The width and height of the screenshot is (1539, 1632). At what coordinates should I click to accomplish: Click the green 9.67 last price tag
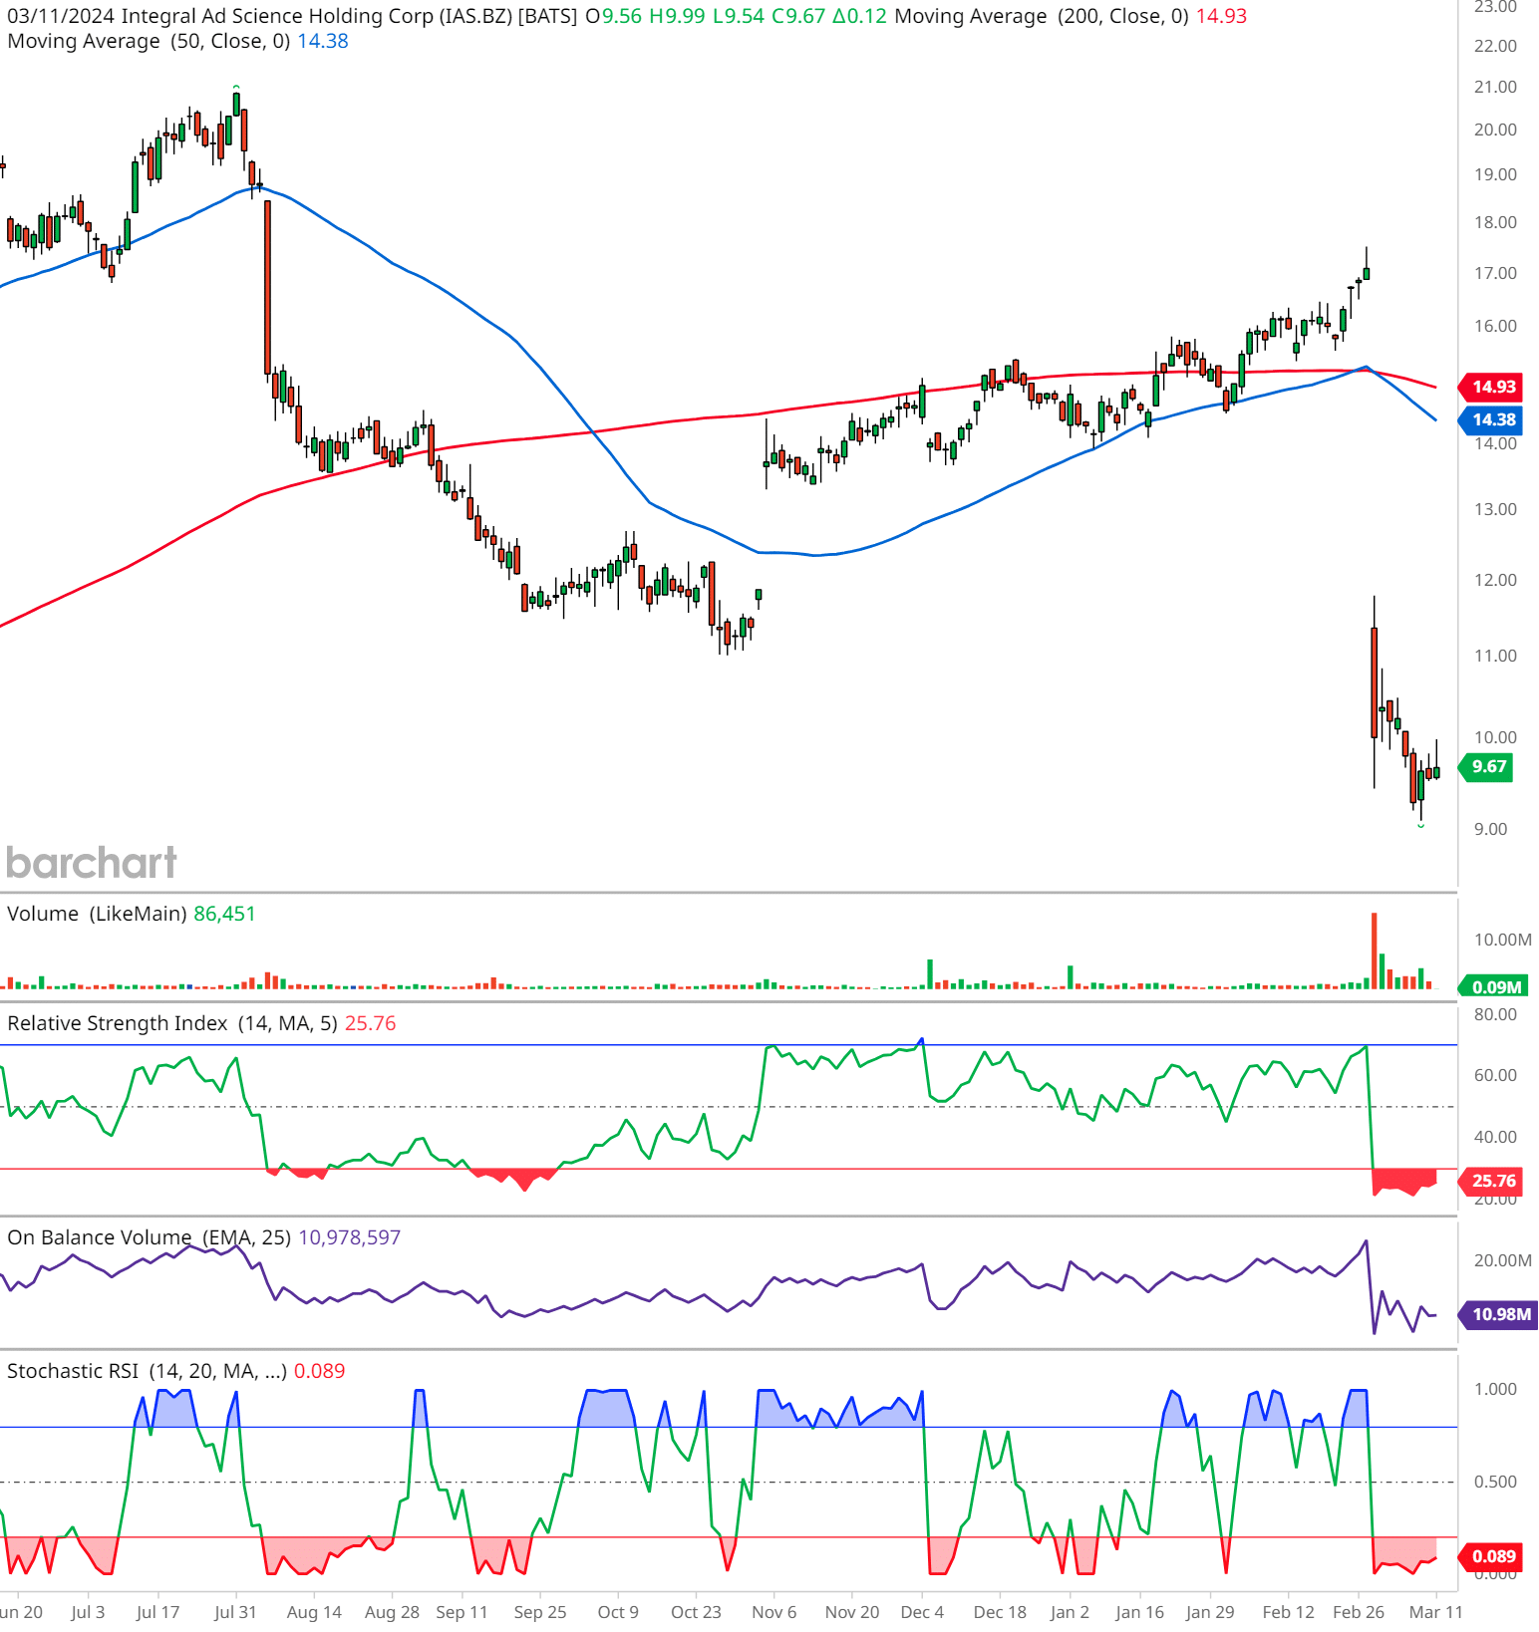(1487, 766)
